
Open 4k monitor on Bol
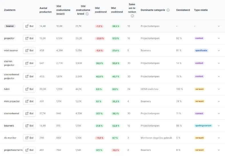(29, 138)
